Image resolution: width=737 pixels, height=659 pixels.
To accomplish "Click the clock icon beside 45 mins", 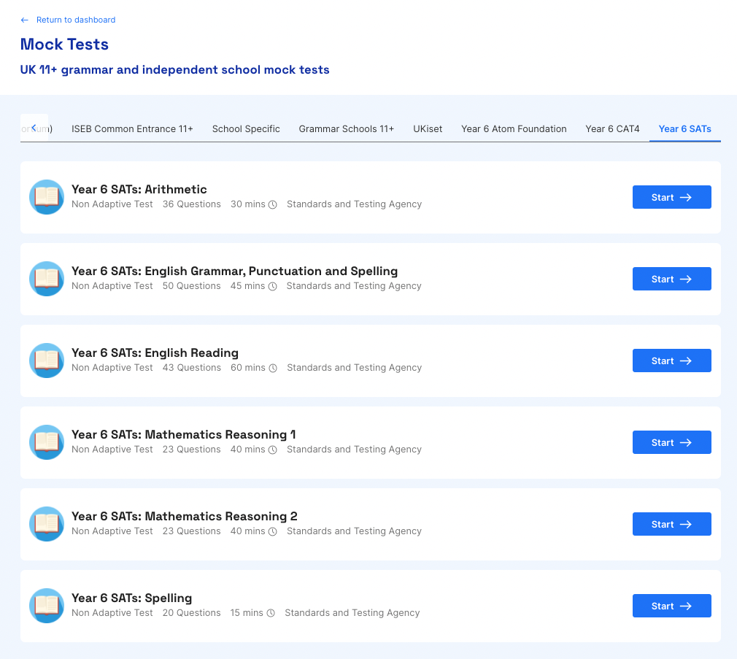I will click(273, 286).
